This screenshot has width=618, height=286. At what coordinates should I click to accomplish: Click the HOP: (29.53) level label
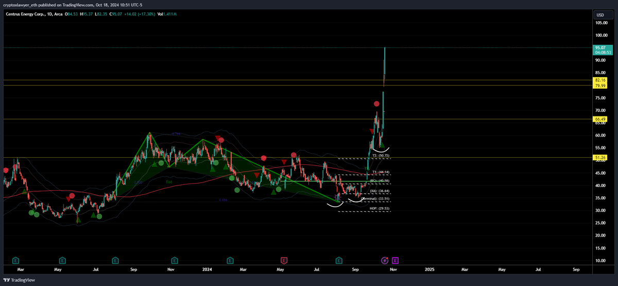tap(380, 208)
